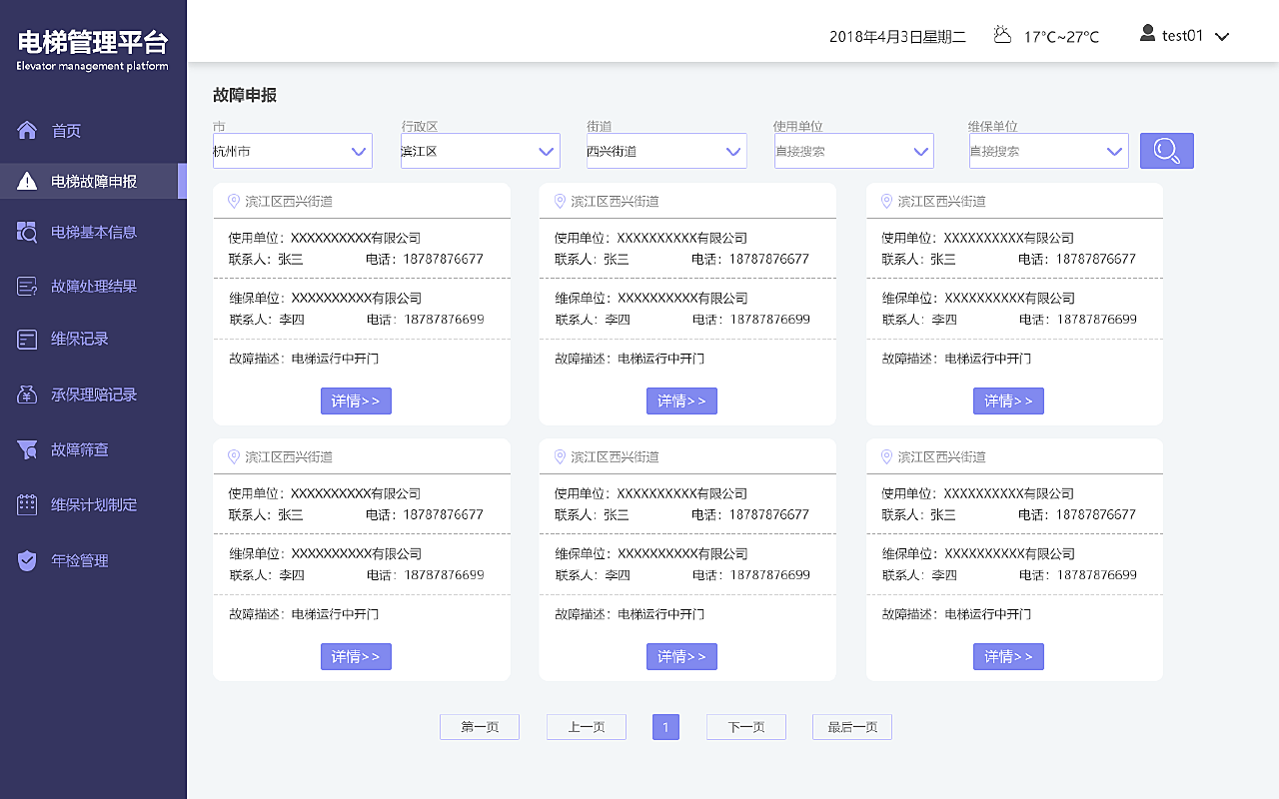
Task: Click phone 18787876699 on the top-right card
Action: point(1097,320)
